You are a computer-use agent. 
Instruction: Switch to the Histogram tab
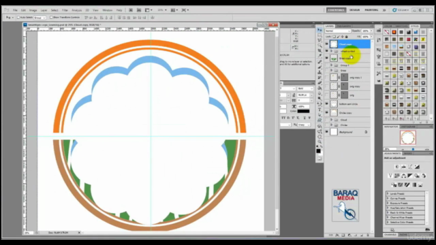point(408,127)
